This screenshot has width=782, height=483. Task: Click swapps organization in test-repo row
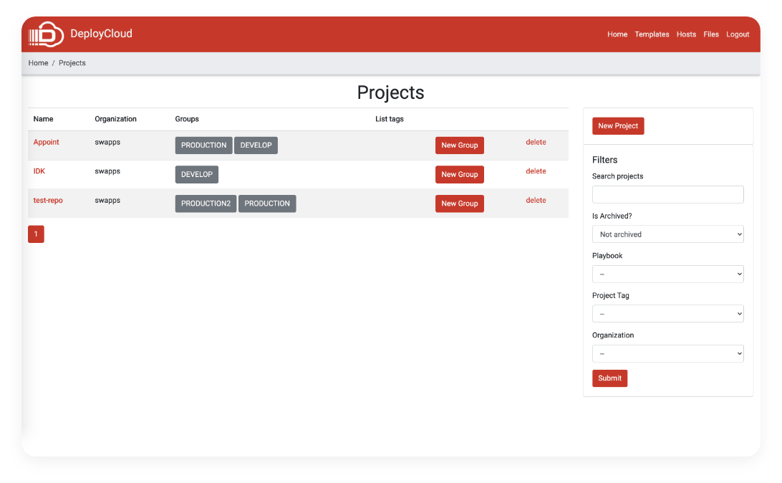[x=107, y=200]
